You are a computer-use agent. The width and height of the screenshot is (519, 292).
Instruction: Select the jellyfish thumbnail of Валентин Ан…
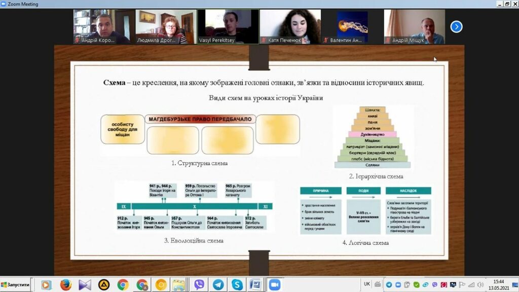pos(352,26)
